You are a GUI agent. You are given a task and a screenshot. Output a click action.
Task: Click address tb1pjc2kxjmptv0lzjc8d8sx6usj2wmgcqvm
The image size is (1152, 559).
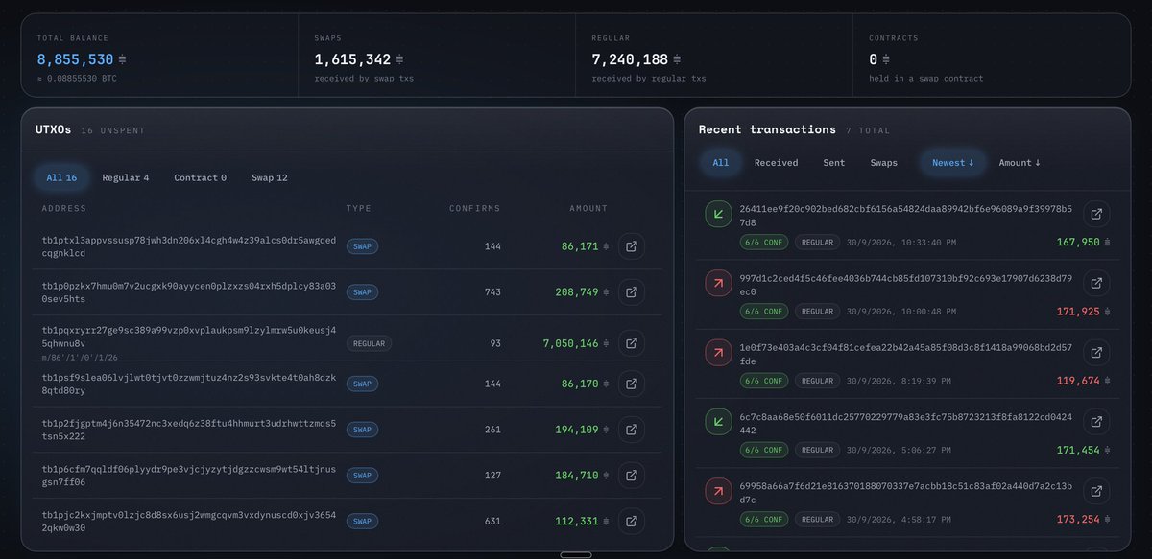point(189,521)
